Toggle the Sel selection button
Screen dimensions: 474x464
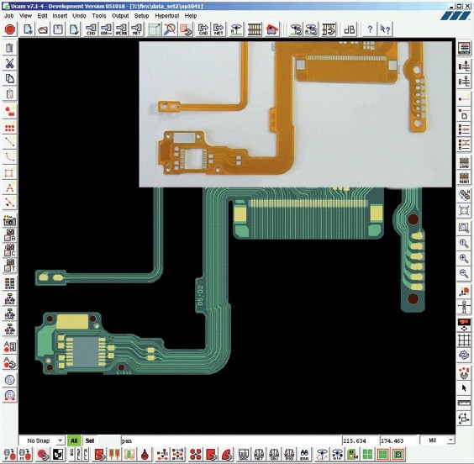90,440
